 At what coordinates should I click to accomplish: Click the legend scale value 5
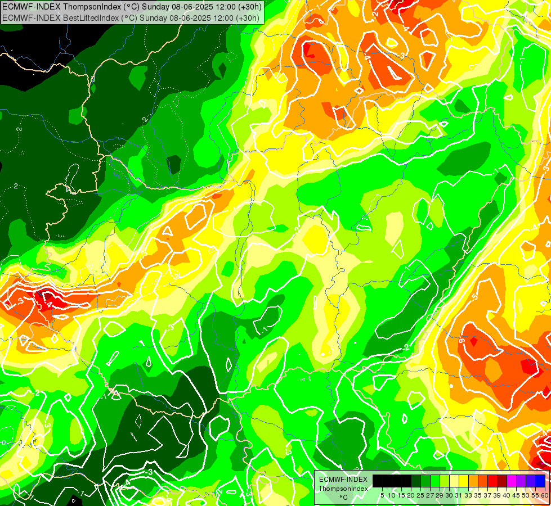pyautogui.click(x=382, y=495)
